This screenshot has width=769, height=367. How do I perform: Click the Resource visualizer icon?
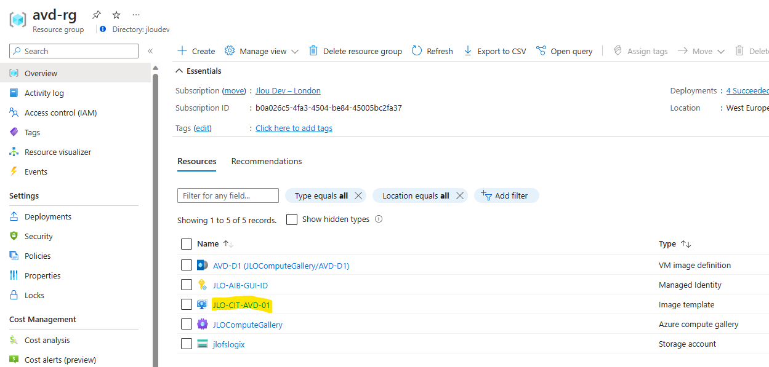click(14, 152)
